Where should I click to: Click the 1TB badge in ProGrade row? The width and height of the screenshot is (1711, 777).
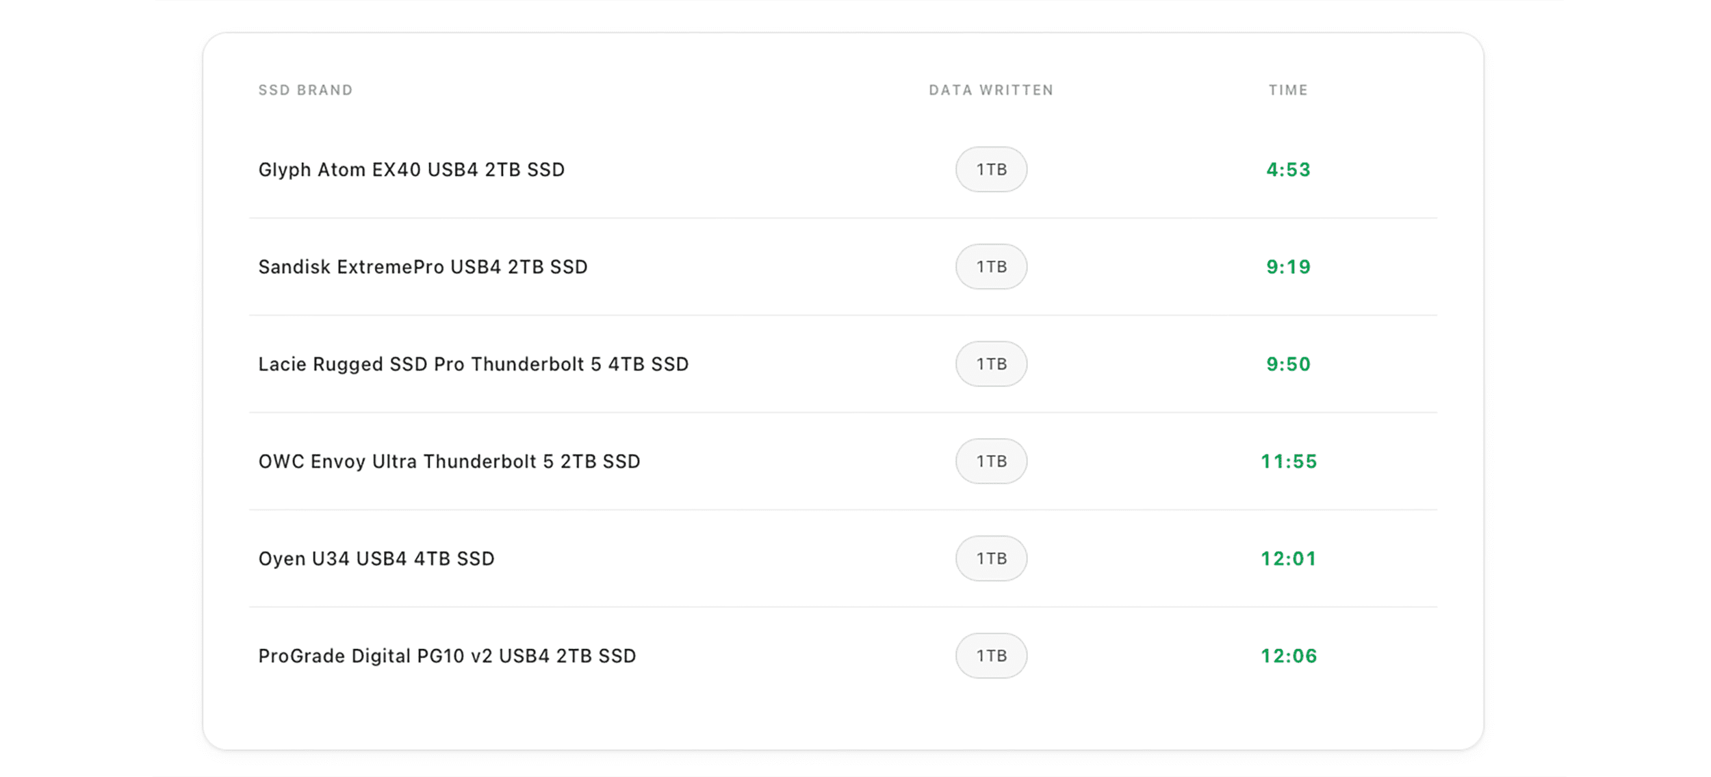[x=990, y=656]
